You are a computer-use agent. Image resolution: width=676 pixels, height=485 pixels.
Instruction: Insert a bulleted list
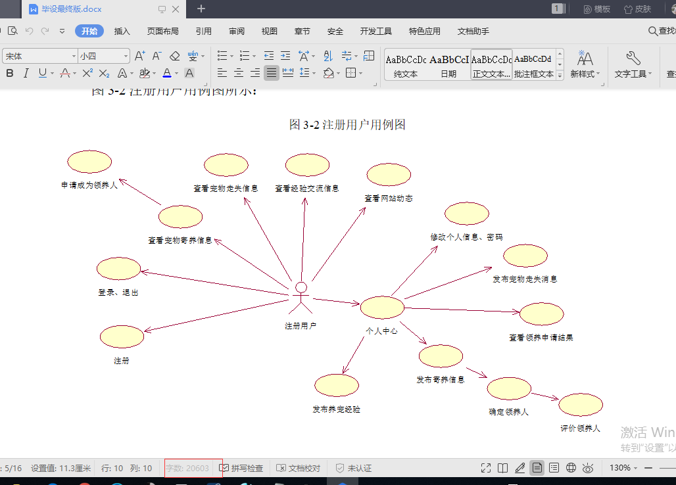222,56
